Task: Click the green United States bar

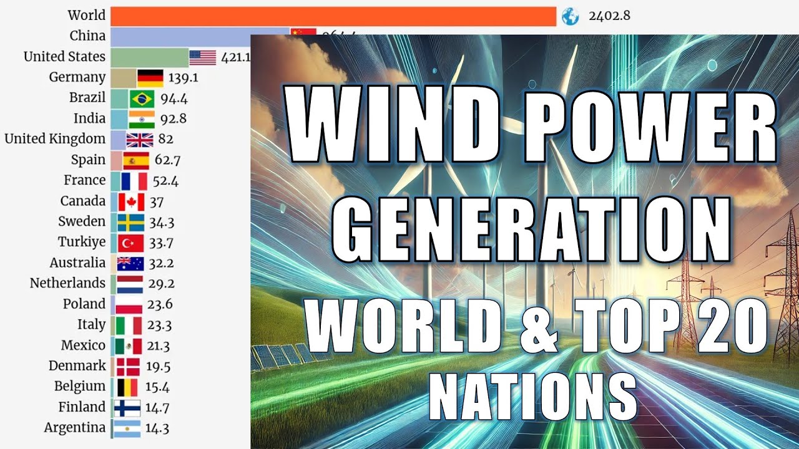Action: click(x=150, y=57)
